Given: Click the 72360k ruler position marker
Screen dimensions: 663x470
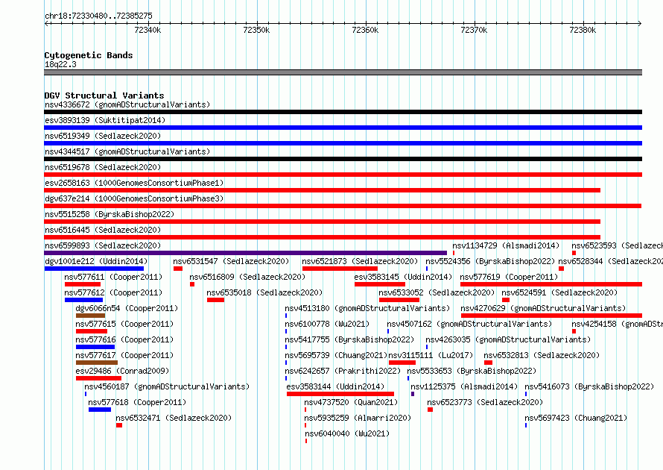Looking at the screenshot, I should tap(365, 30).
